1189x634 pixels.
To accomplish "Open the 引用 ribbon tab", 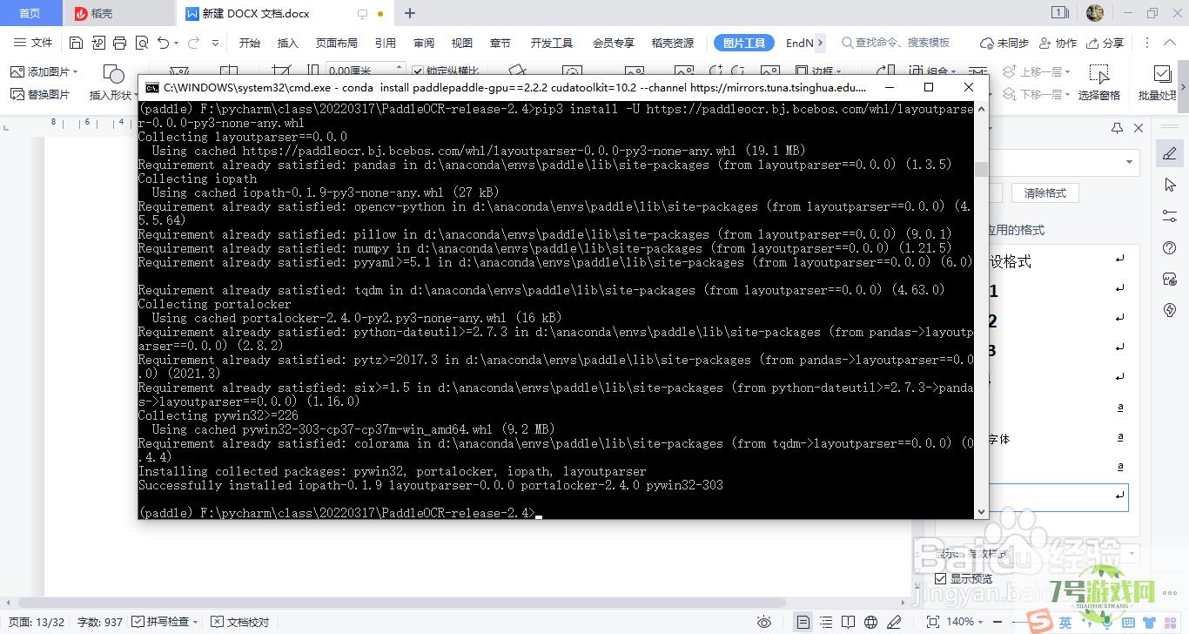I will pyautogui.click(x=386, y=43).
